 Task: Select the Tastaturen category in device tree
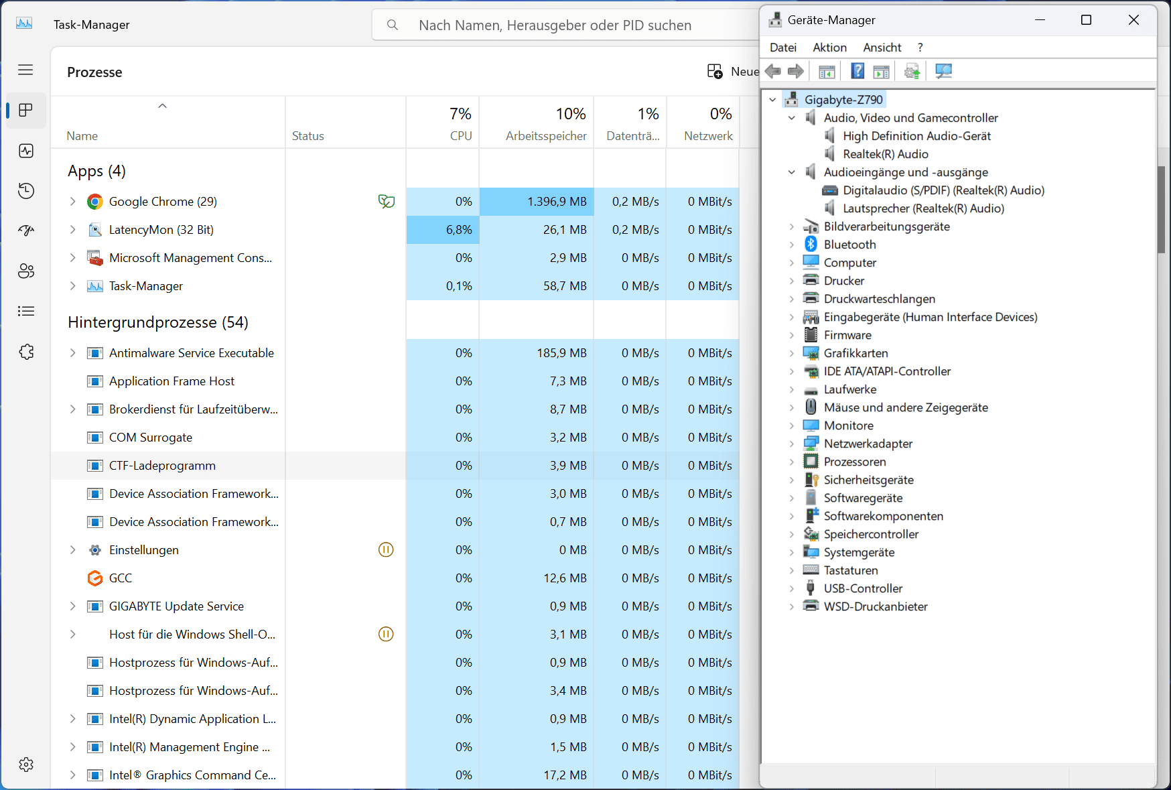(x=851, y=570)
